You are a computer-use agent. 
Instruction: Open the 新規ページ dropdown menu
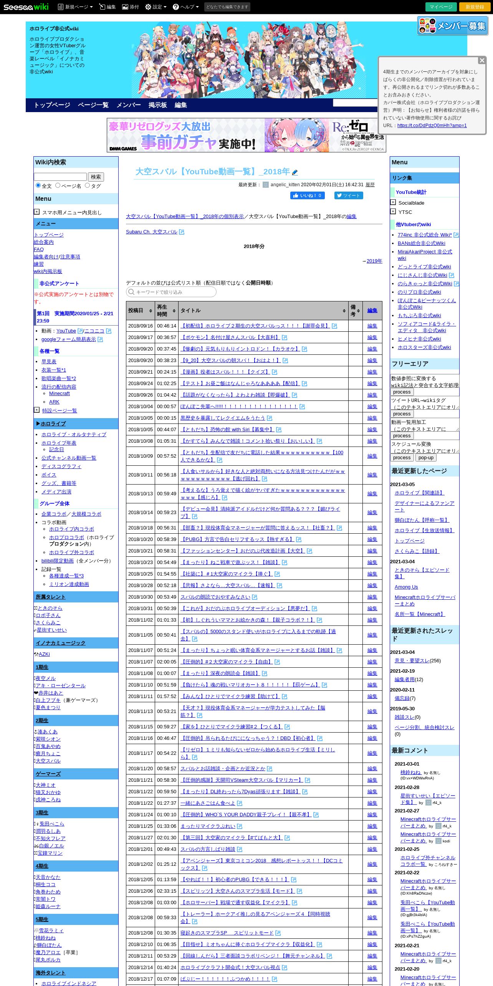75,7
